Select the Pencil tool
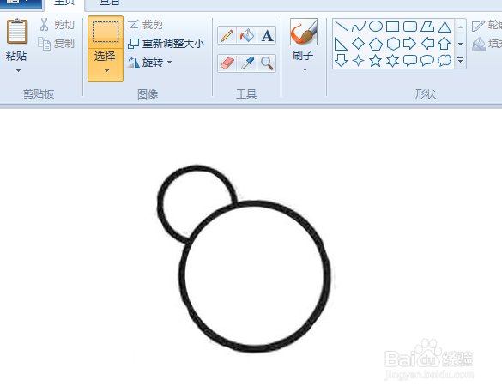502x392 pixels. coord(227,35)
